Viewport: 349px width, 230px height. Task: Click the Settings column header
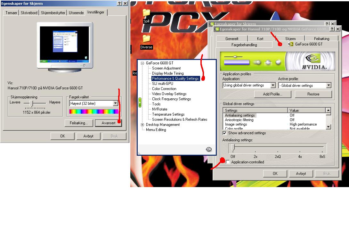point(255,111)
